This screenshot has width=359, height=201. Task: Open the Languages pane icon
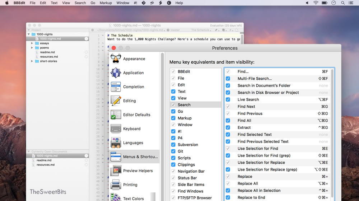116,142
